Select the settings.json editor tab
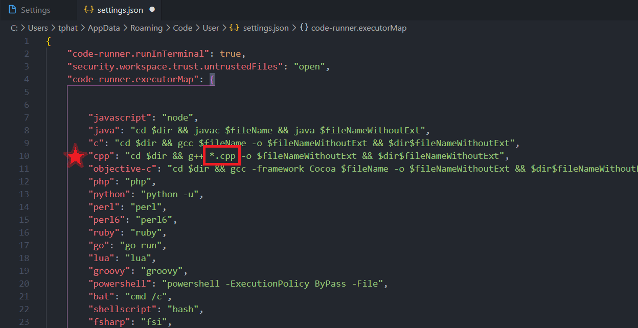The height and width of the screenshot is (328, 638). tap(120, 10)
